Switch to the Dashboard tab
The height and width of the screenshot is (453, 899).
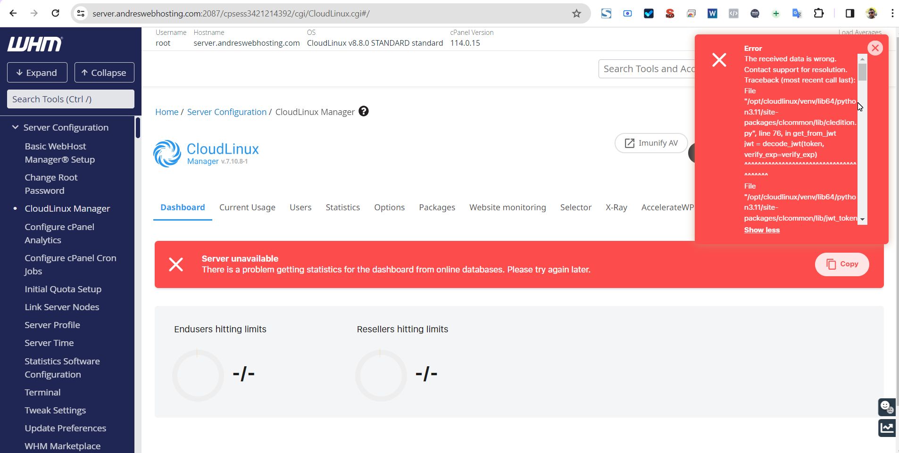pos(183,207)
